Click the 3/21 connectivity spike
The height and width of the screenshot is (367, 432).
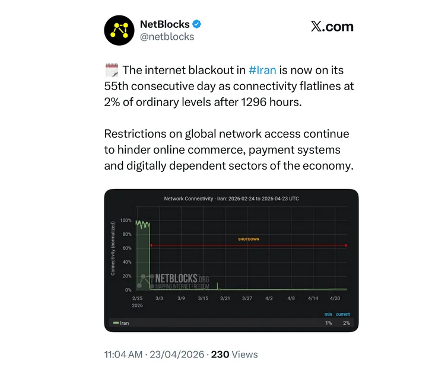217,286
